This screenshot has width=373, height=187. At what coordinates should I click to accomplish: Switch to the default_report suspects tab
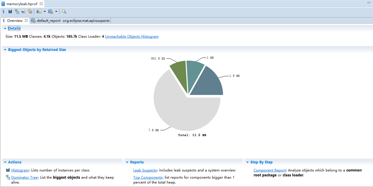point(70,20)
